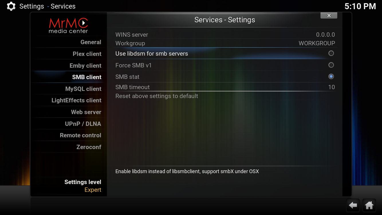The height and width of the screenshot is (215, 382).
Task: Change the Settings level from Expert
Action: (83, 186)
